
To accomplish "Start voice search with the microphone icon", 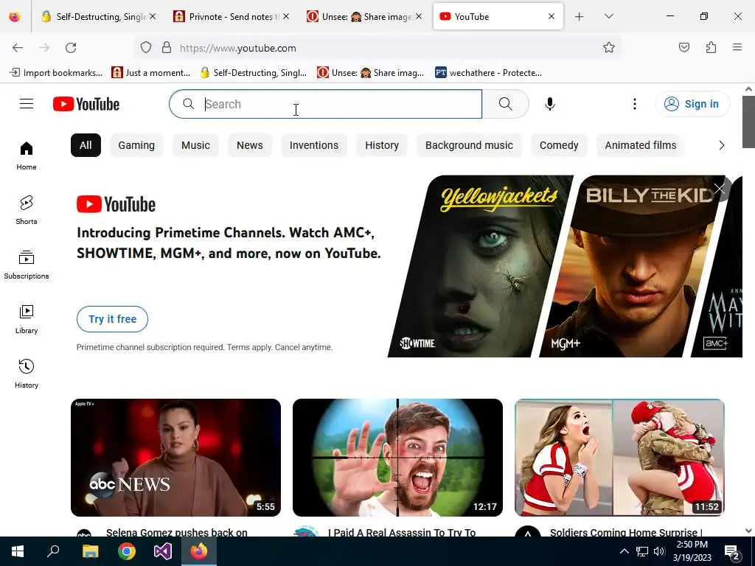I will (550, 104).
